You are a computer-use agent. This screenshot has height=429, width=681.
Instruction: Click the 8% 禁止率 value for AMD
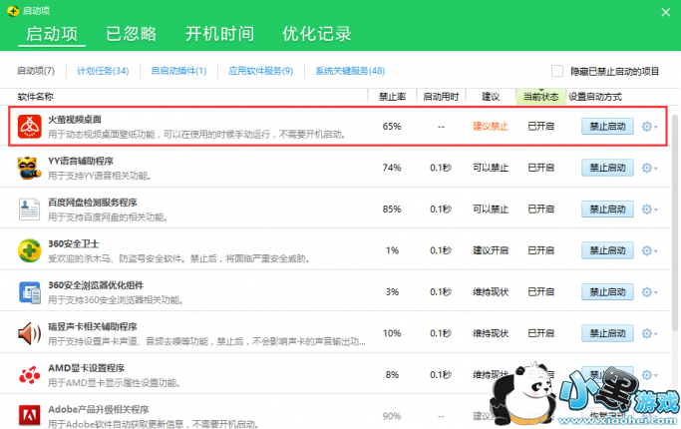pos(392,375)
